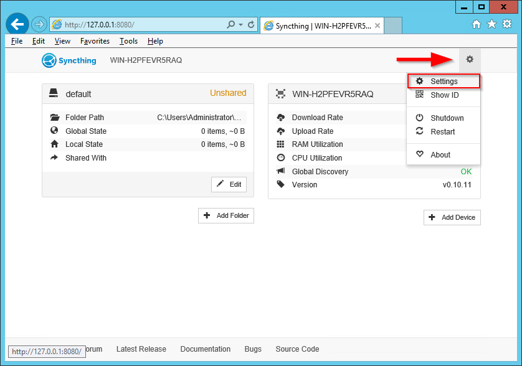522x366 pixels.
Task: Choose Settings from the dropdown menu
Action: click(444, 81)
